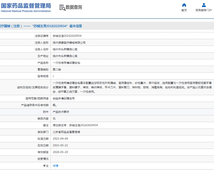The width and height of the screenshot is (214, 172).
Task: Open the 首页 home icon
Action: [x=184, y=5]
